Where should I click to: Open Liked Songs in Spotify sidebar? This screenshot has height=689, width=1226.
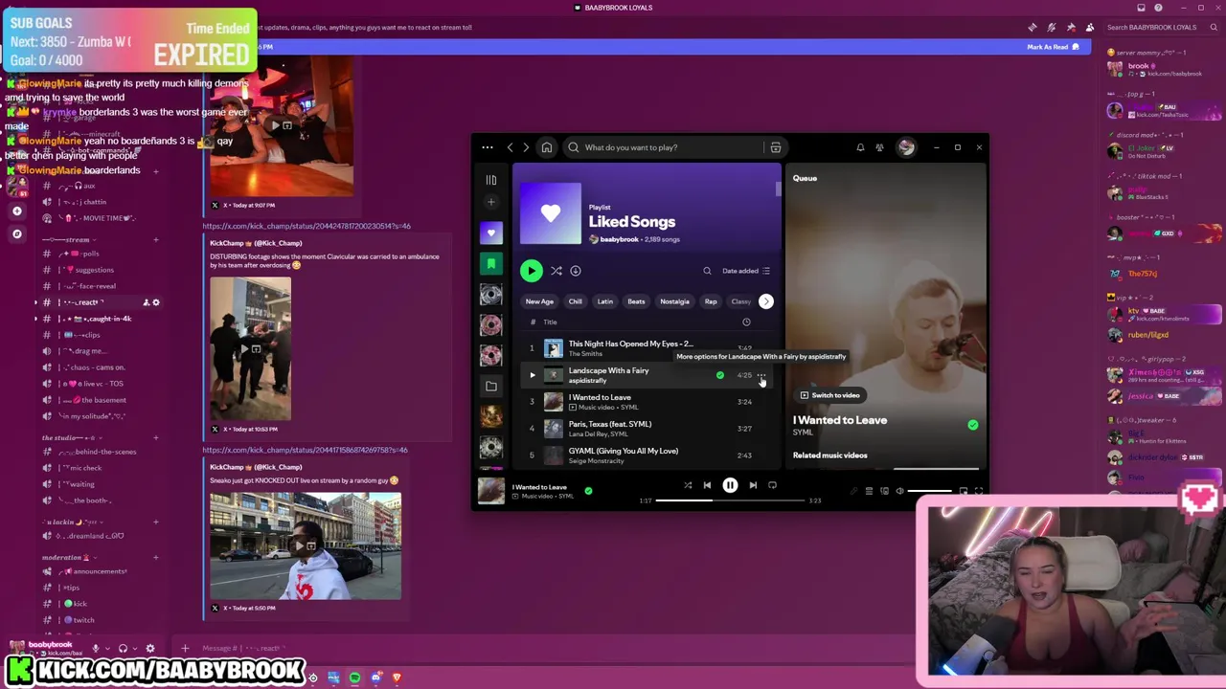(x=490, y=233)
